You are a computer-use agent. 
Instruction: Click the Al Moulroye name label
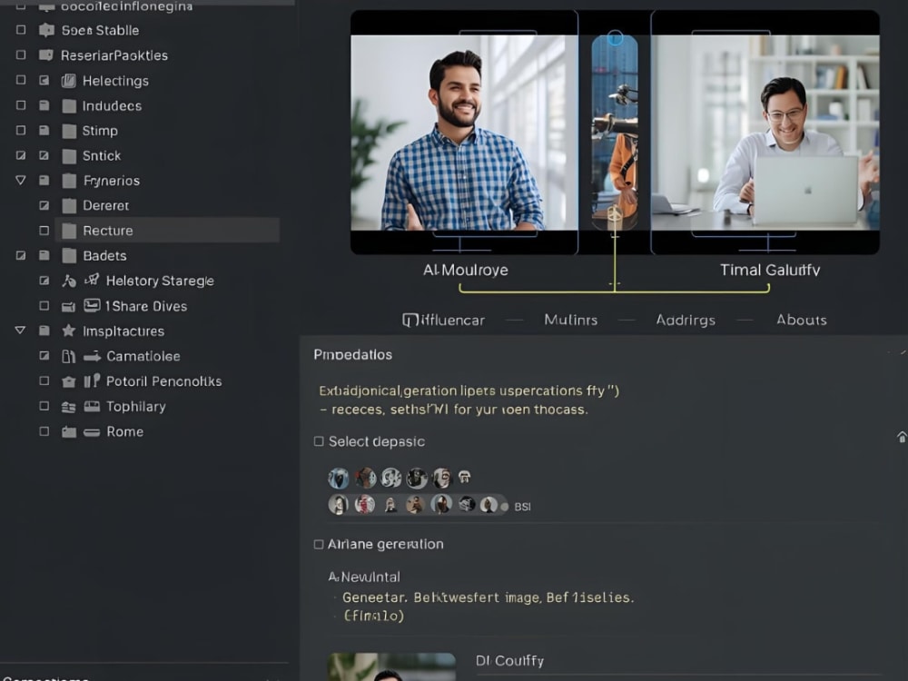pyautogui.click(x=466, y=270)
